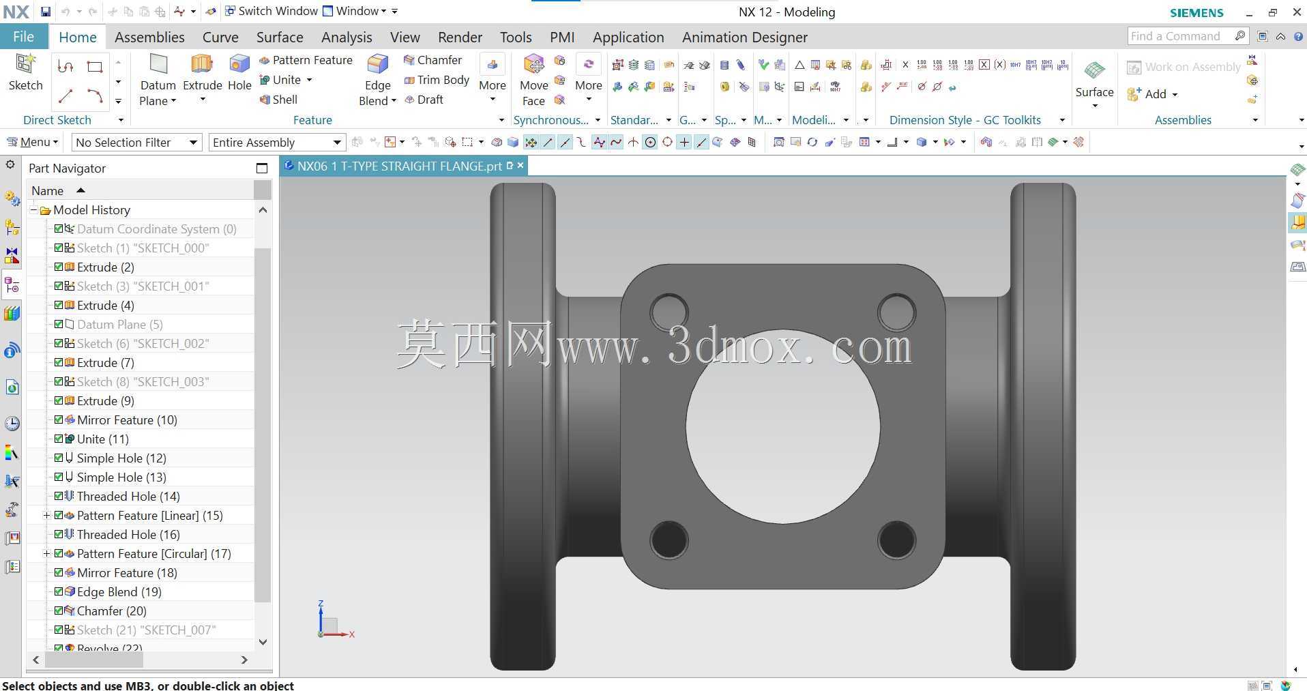
Task: Open the Menu dropdown button
Action: coord(33,142)
